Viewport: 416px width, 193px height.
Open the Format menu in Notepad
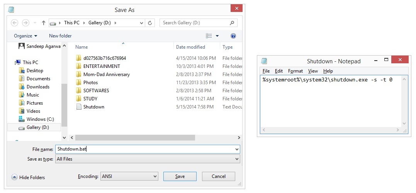coord(295,71)
